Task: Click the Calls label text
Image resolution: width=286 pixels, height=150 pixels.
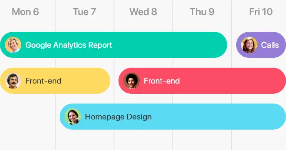Action: (x=270, y=45)
